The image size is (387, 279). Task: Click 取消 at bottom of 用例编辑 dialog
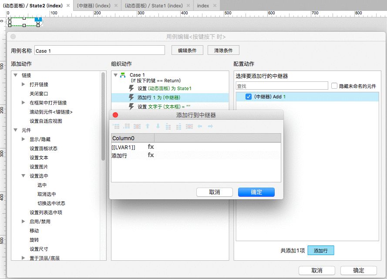pos(316,271)
